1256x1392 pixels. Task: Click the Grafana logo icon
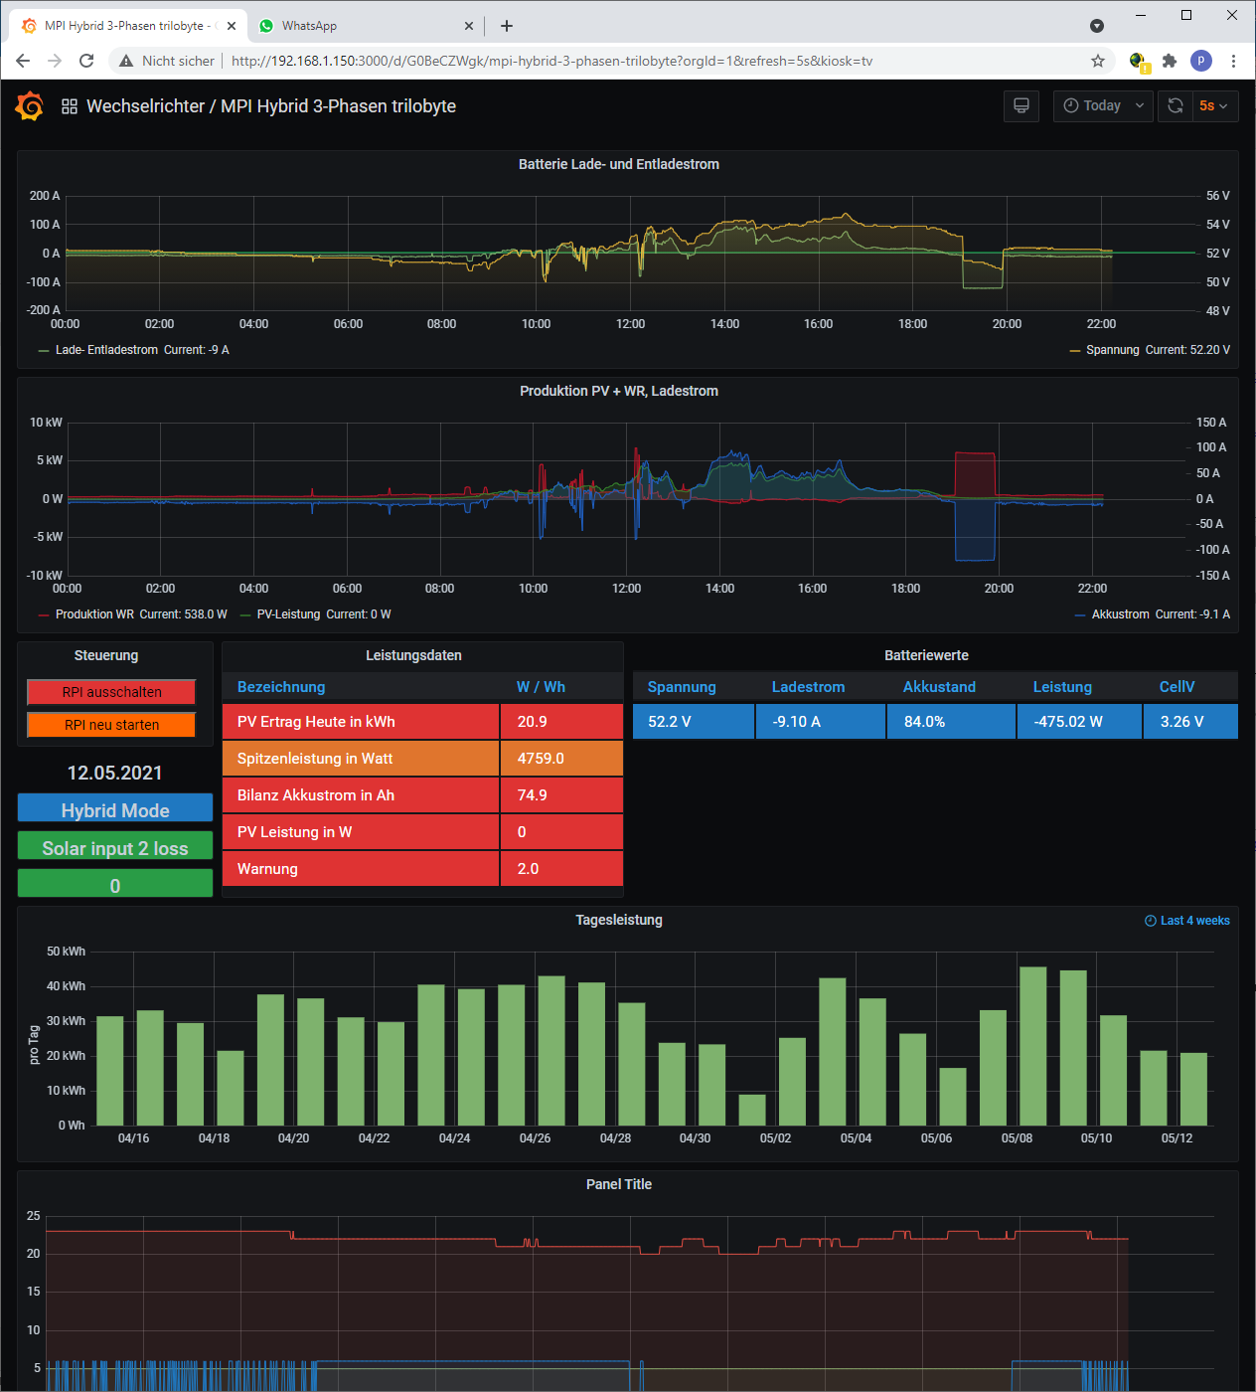[30, 105]
